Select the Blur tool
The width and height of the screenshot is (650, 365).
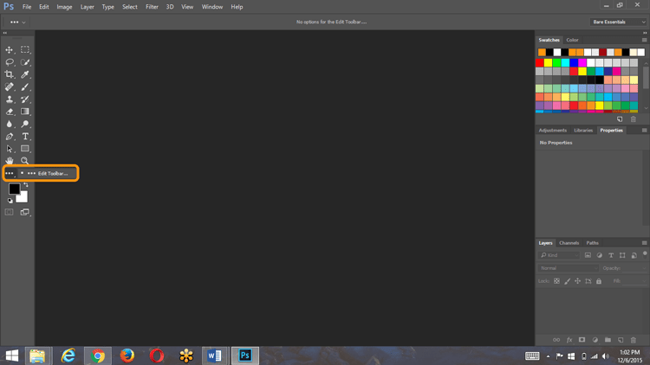10,125
